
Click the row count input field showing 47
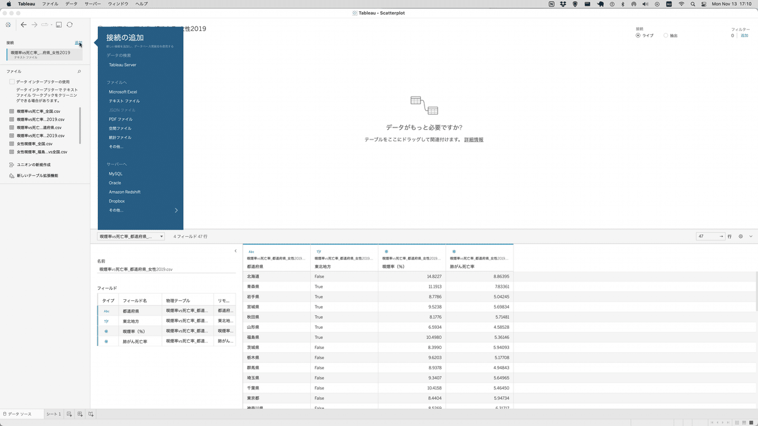tap(710, 236)
